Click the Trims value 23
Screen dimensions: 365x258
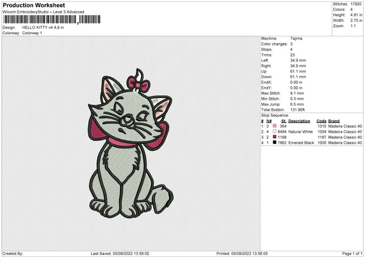tap(293, 55)
